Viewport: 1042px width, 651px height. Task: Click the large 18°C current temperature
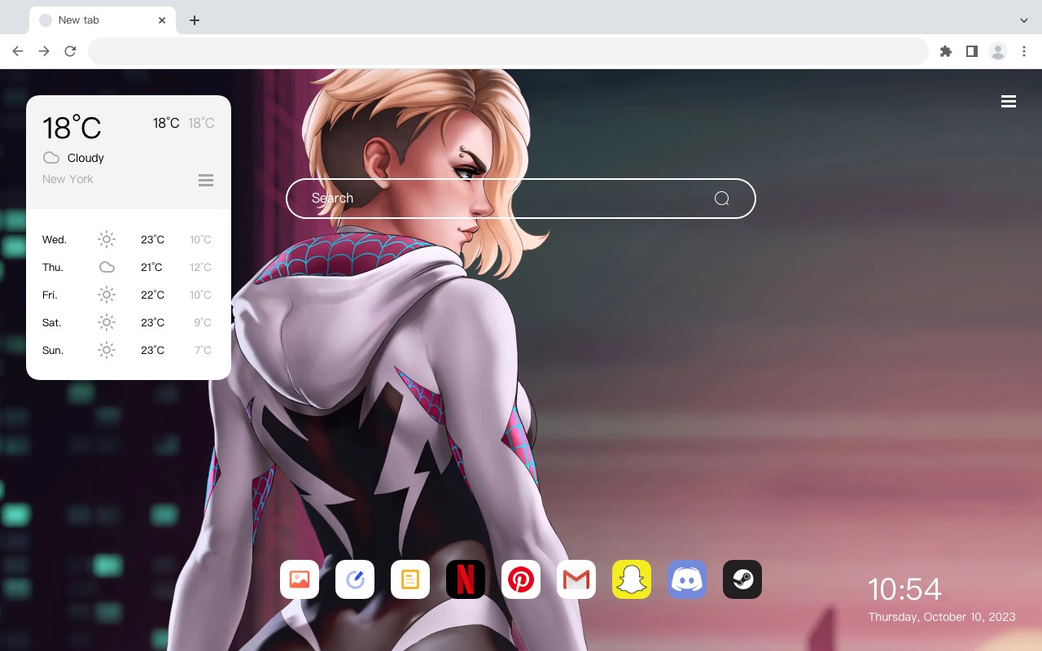[x=72, y=128]
